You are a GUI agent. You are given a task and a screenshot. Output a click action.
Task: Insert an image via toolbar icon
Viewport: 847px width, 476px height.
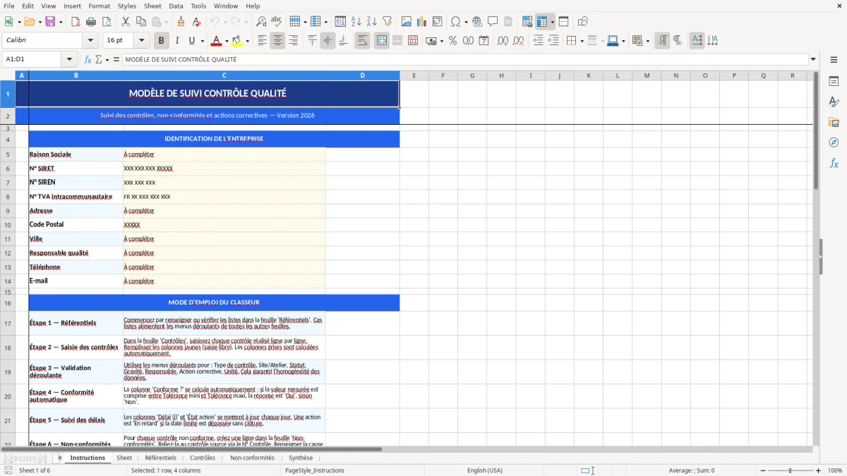pyautogui.click(x=407, y=22)
